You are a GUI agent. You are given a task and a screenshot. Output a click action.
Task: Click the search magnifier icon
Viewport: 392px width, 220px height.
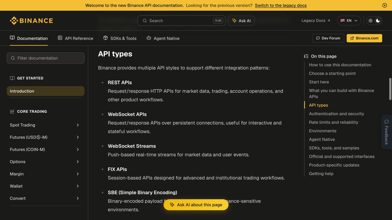point(145,21)
